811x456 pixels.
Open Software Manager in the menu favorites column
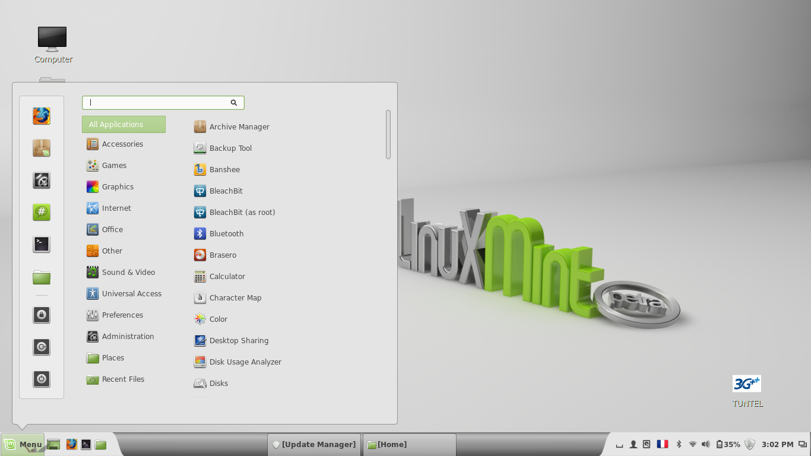coord(42,148)
